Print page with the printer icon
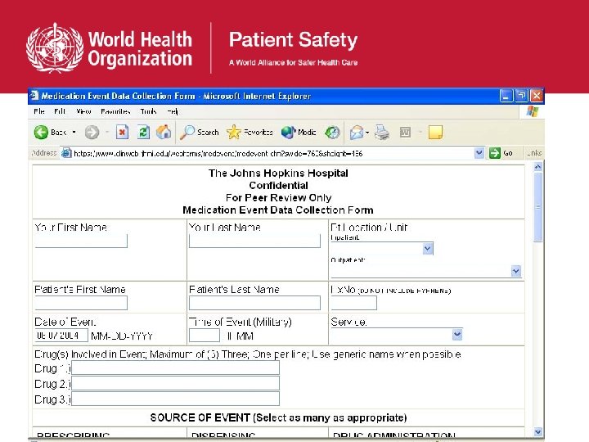The image size is (589, 442). (x=382, y=133)
